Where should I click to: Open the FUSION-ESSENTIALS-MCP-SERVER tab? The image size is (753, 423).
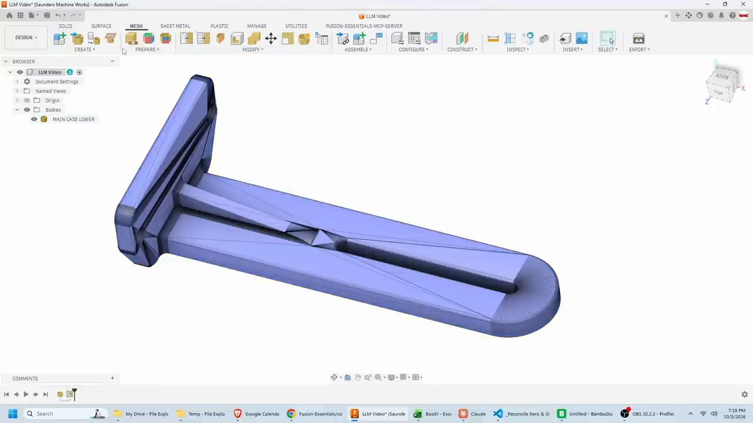click(x=364, y=26)
